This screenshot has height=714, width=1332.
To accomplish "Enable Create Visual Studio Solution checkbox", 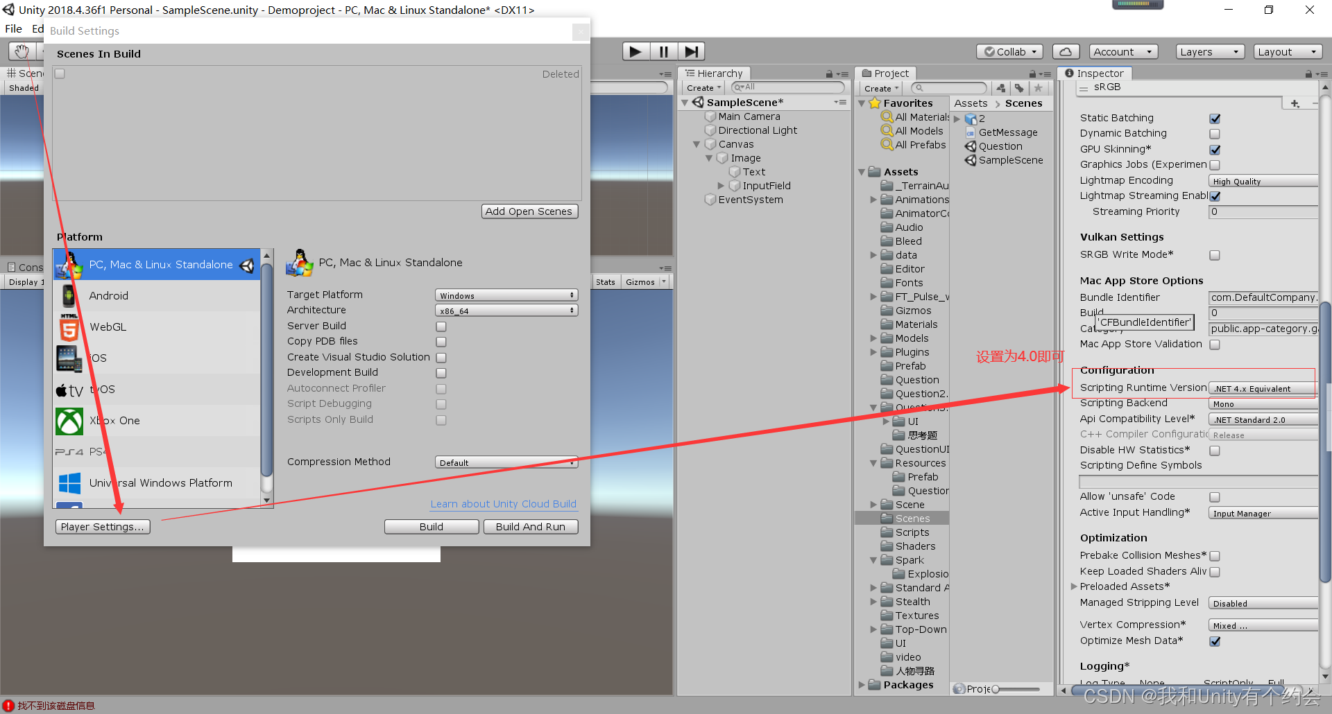I will [x=441, y=358].
